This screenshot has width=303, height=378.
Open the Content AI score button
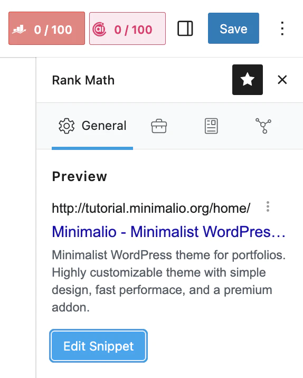[x=128, y=29]
